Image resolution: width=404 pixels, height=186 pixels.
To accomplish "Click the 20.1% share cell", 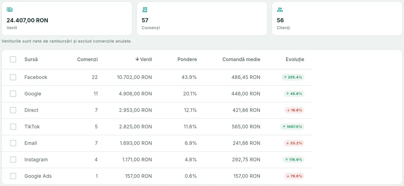I will (190, 94).
